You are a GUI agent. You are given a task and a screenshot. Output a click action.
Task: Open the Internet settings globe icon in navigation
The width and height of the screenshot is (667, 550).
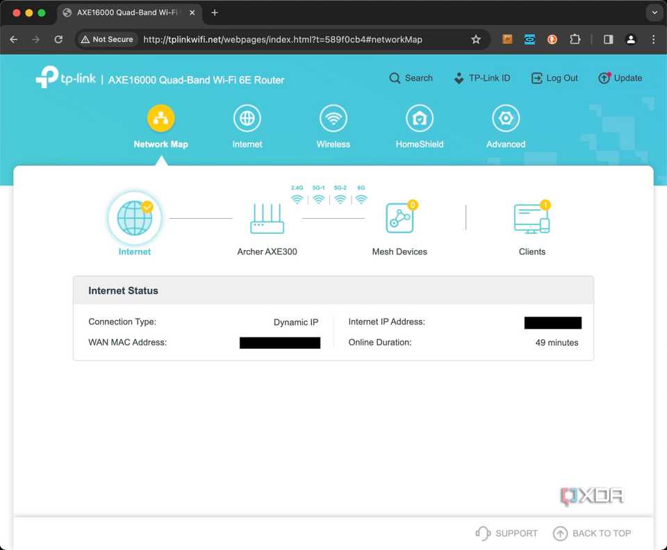pyautogui.click(x=247, y=118)
